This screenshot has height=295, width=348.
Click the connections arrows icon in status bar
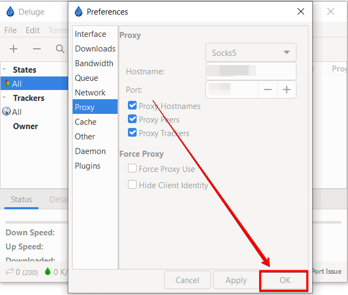(x=10, y=272)
